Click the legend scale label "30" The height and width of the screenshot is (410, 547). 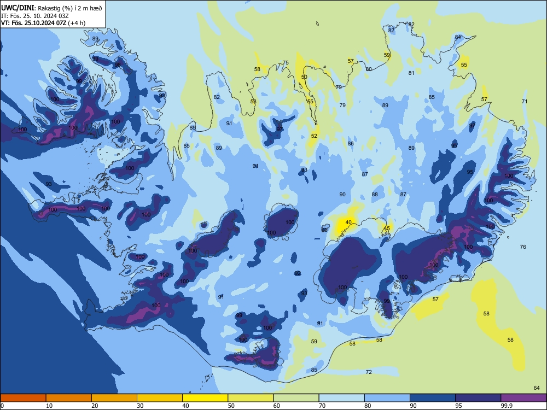click(x=140, y=406)
